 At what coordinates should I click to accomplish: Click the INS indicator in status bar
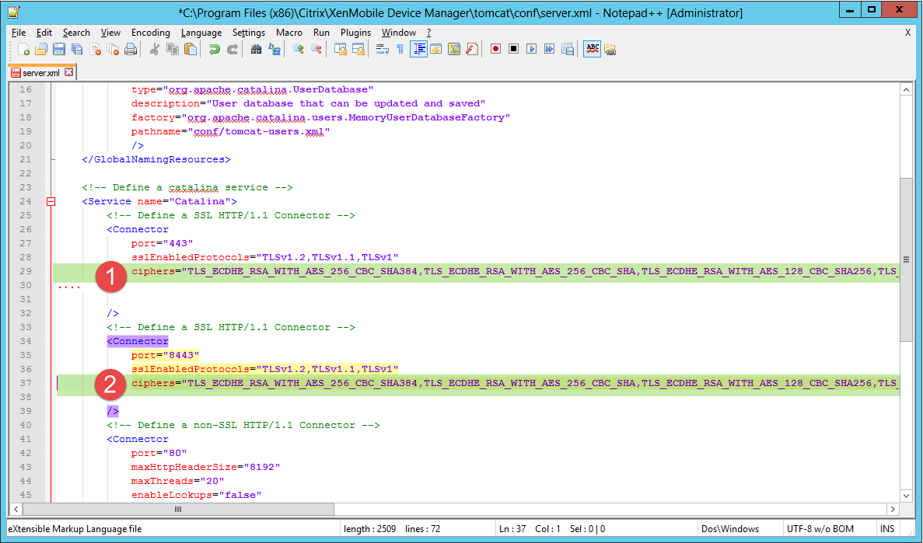pyautogui.click(x=887, y=529)
